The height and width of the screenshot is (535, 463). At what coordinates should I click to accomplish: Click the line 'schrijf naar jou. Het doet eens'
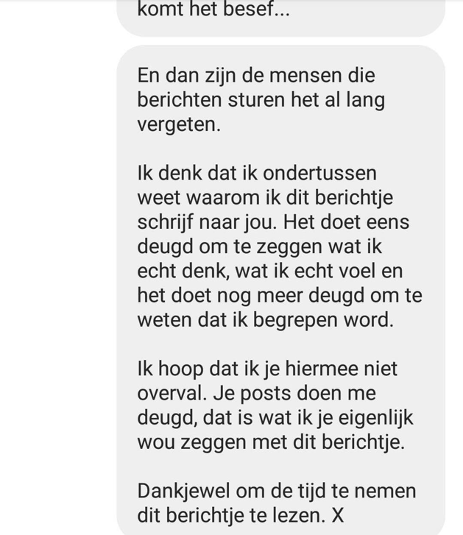(x=273, y=222)
